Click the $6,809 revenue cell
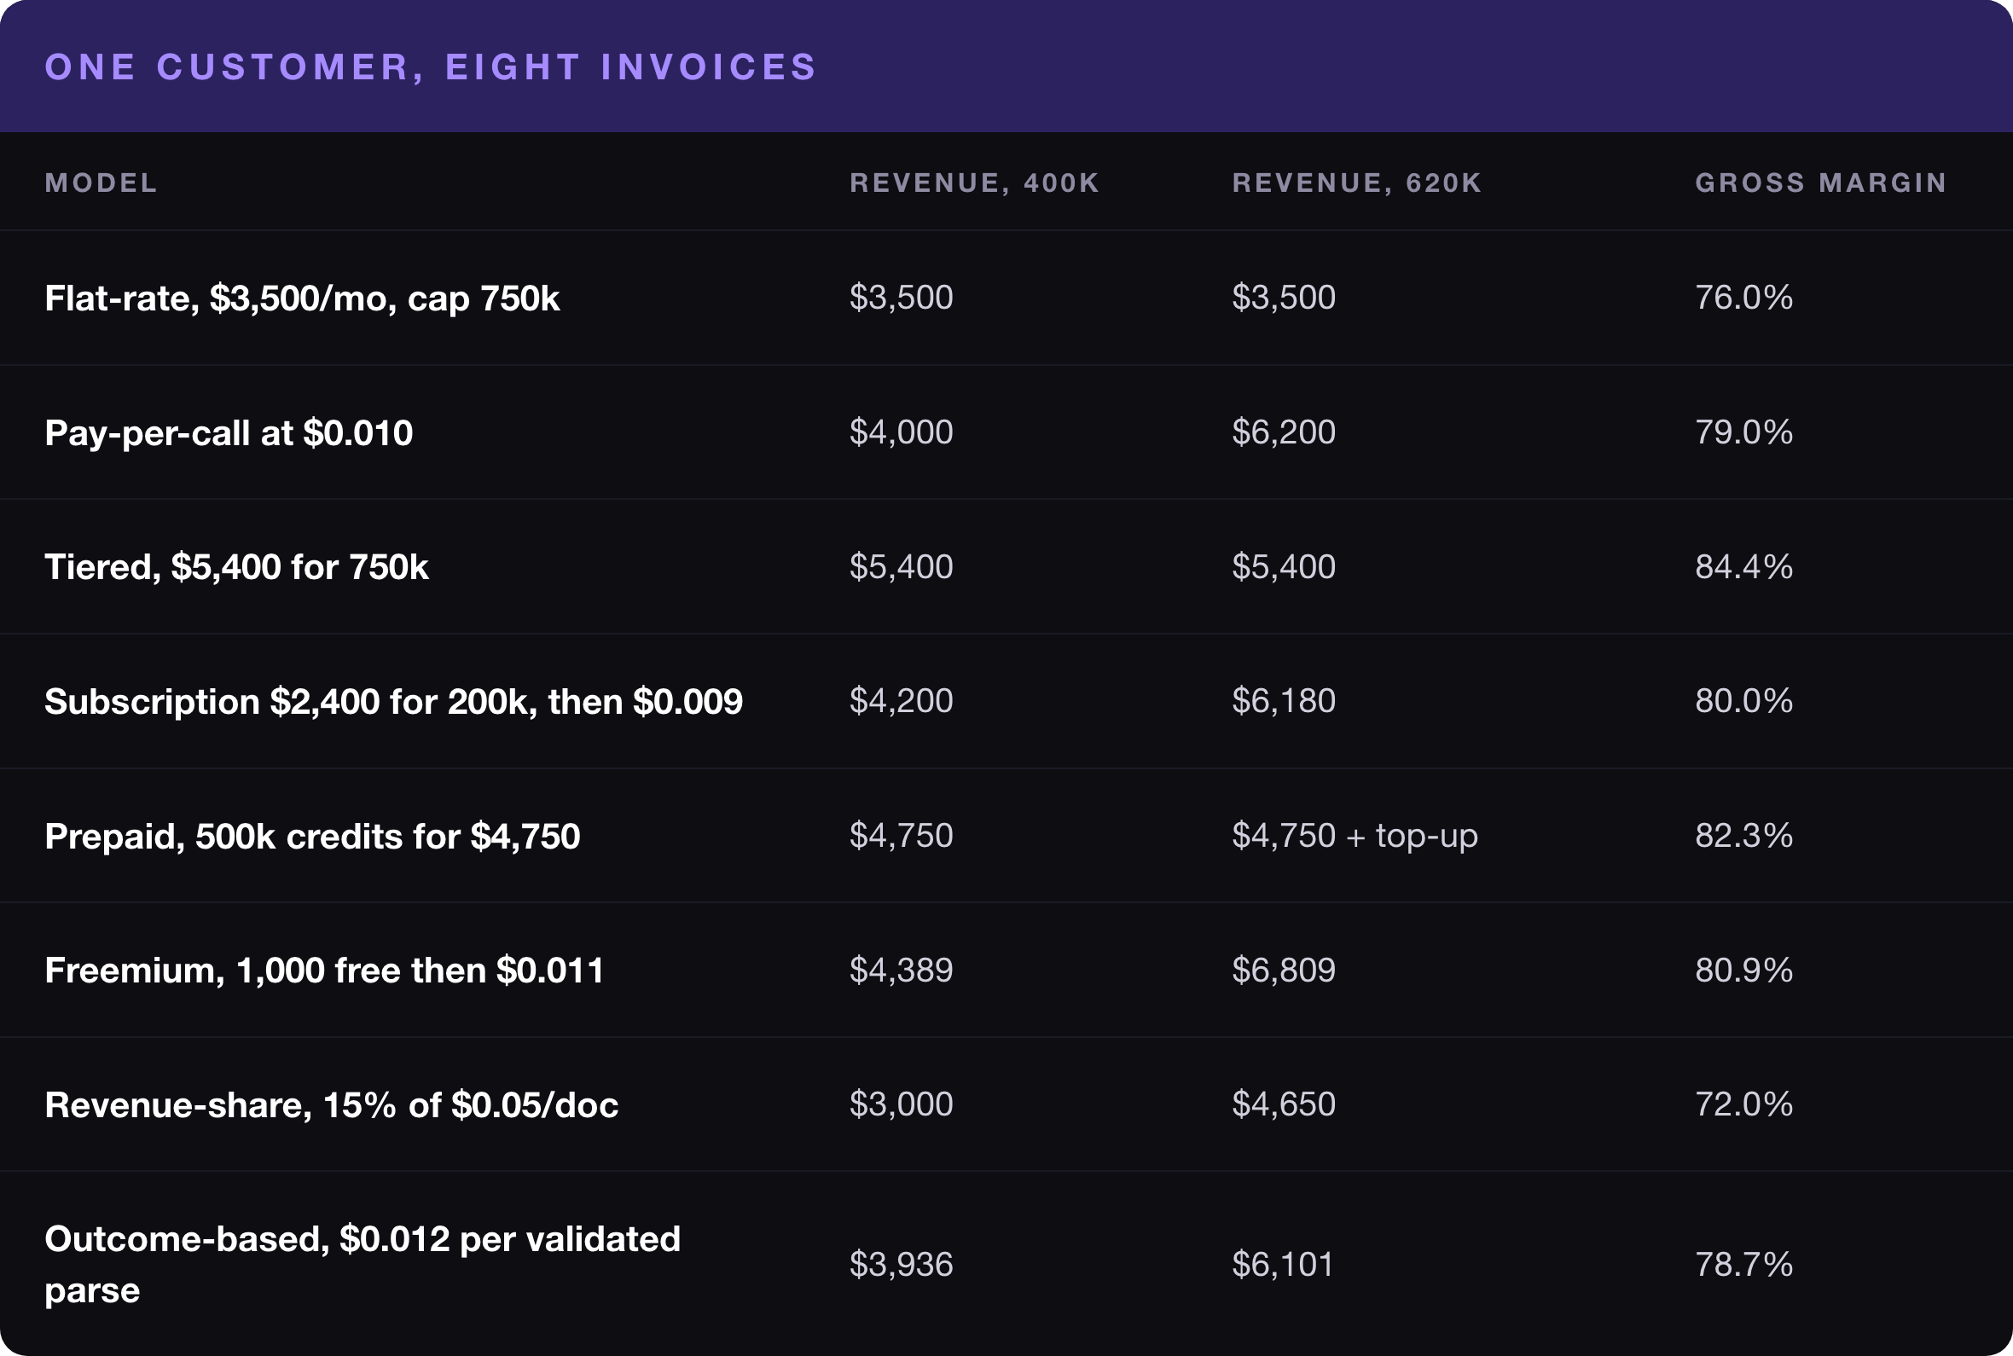 [1283, 970]
